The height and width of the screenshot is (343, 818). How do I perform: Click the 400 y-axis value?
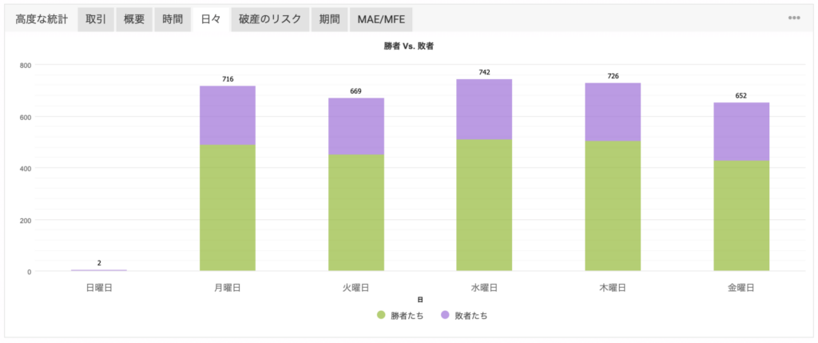pyautogui.click(x=26, y=168)
